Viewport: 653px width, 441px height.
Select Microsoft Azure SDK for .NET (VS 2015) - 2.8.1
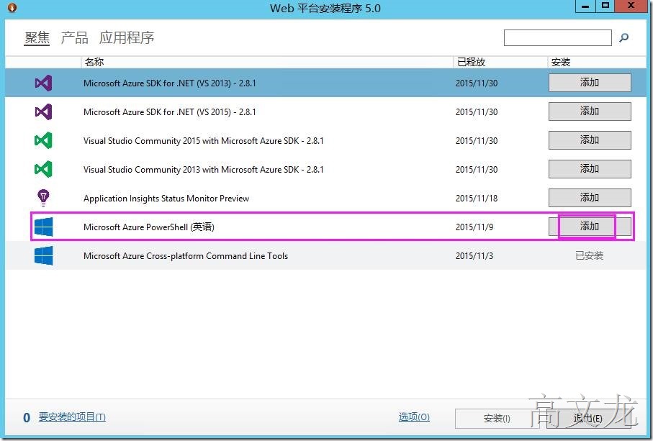point(169,112)
